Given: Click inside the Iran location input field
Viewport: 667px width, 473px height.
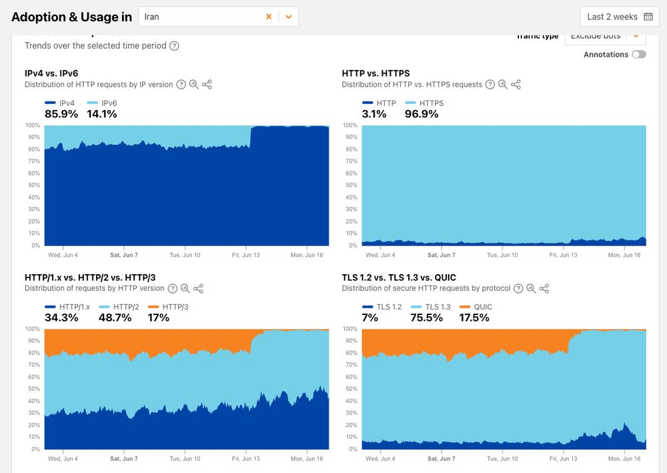Looking at the screenshot, I should [200, 17].
